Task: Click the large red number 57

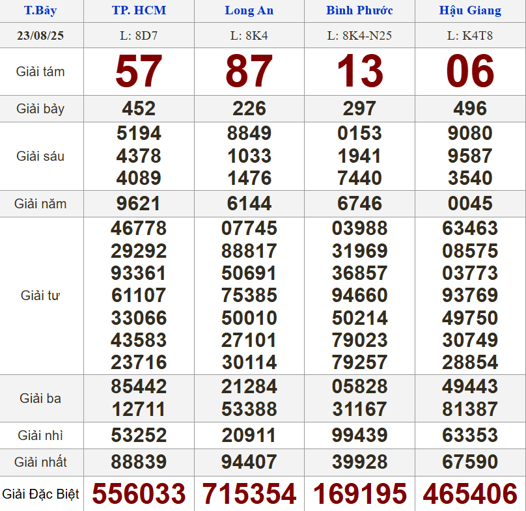Action: [139, 72]
